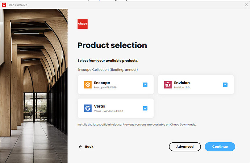This screenshot has width=250, height=163.
Task: Click version text Envision 1.6.0
Action: (x=182, y=87)
